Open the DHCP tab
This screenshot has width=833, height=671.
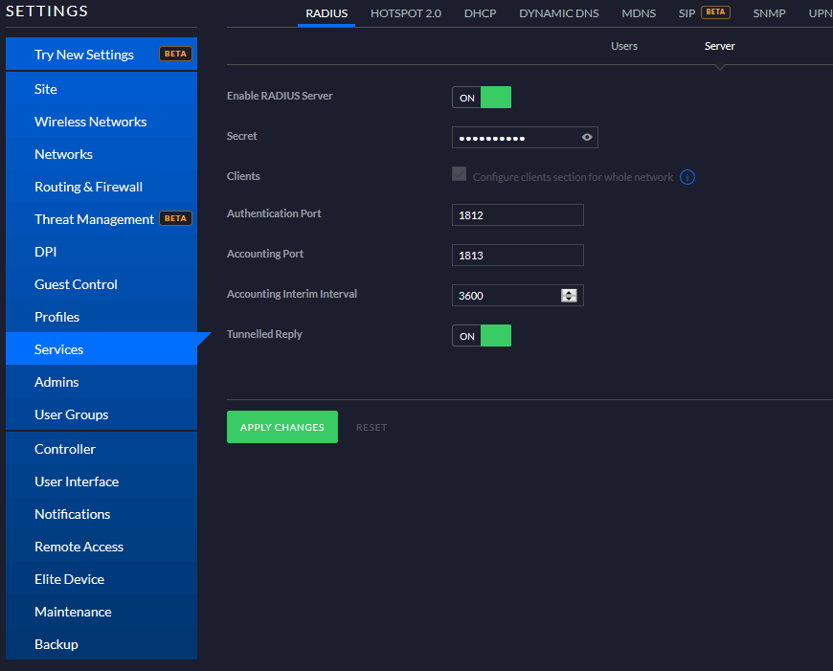[480, 13]
